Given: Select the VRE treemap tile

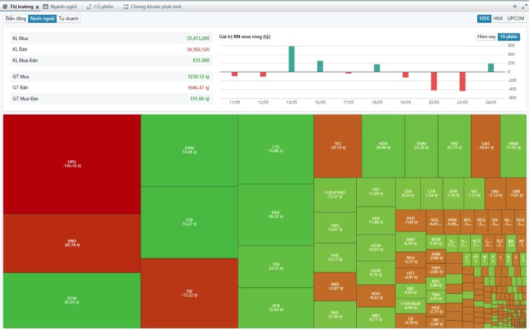Looking at the screenshot, I should 454,146.
